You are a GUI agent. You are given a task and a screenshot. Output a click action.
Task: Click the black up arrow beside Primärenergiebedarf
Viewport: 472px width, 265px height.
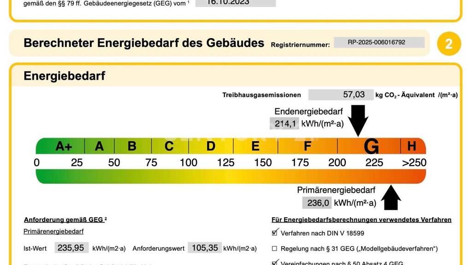pyautogui.click(x=391, y=197)
